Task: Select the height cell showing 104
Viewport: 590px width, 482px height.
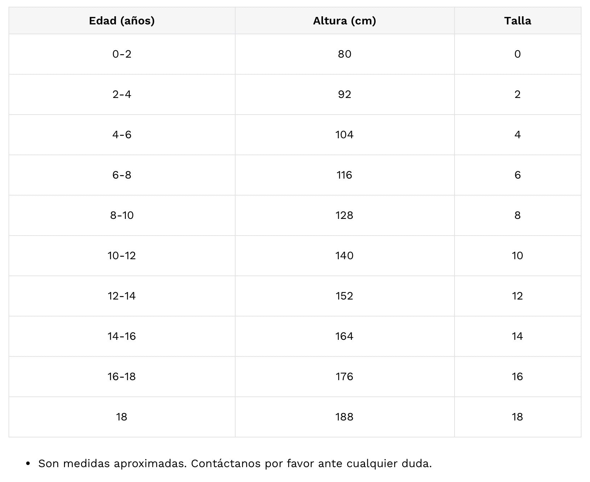Action: click(x=345, y=135)
